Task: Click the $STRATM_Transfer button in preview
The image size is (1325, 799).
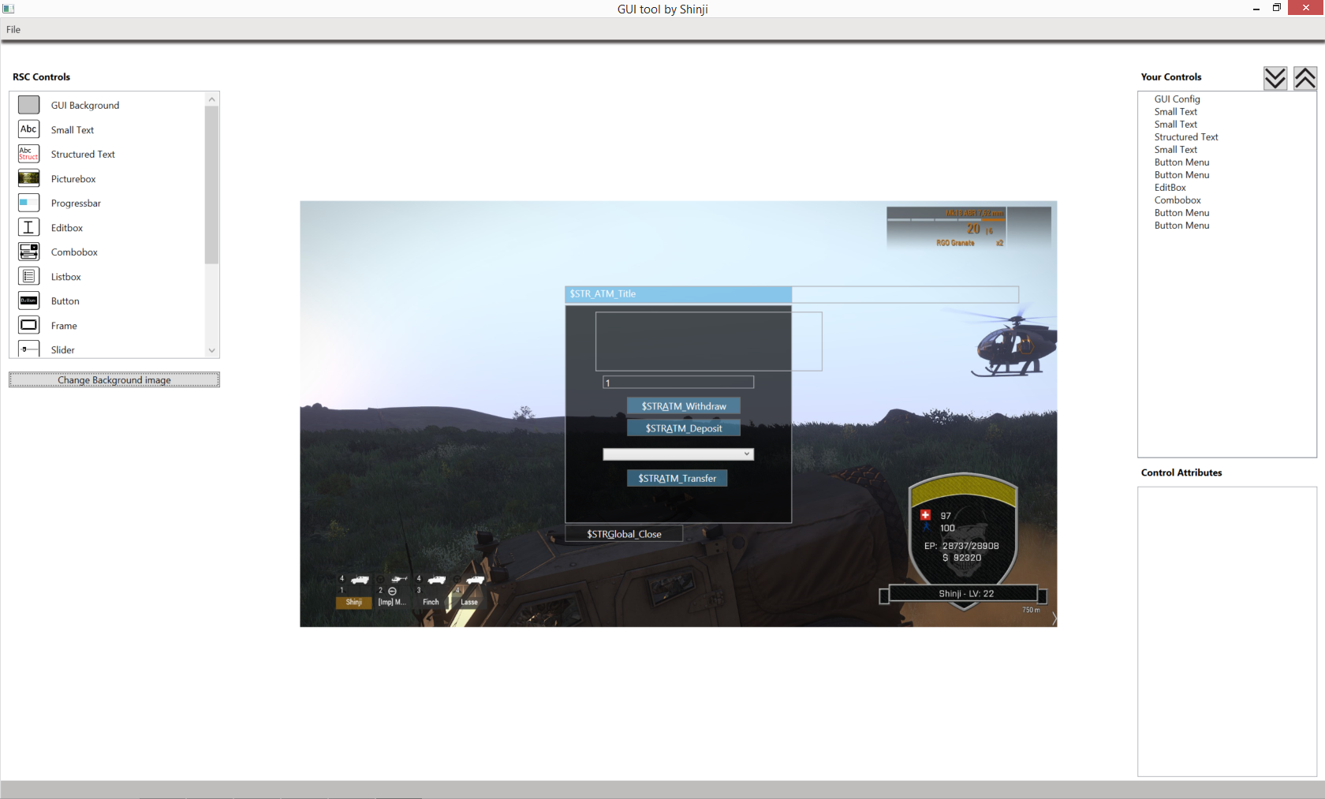Action: (x=677, y=478)
